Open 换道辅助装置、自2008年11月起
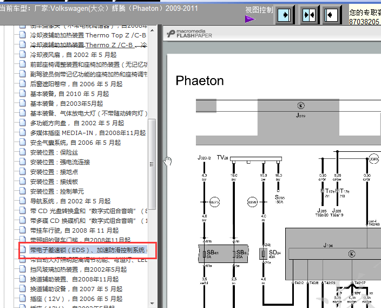Viewport: 381px width, 308px height. 74,279
